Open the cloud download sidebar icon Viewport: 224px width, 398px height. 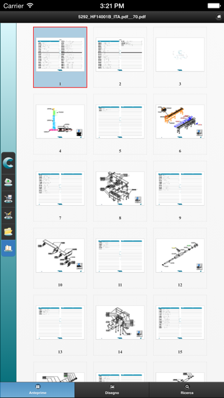[9, 182]
